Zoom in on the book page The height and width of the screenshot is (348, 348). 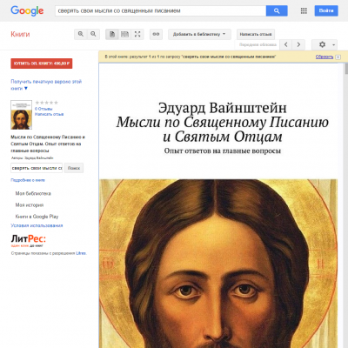[81, 34]
